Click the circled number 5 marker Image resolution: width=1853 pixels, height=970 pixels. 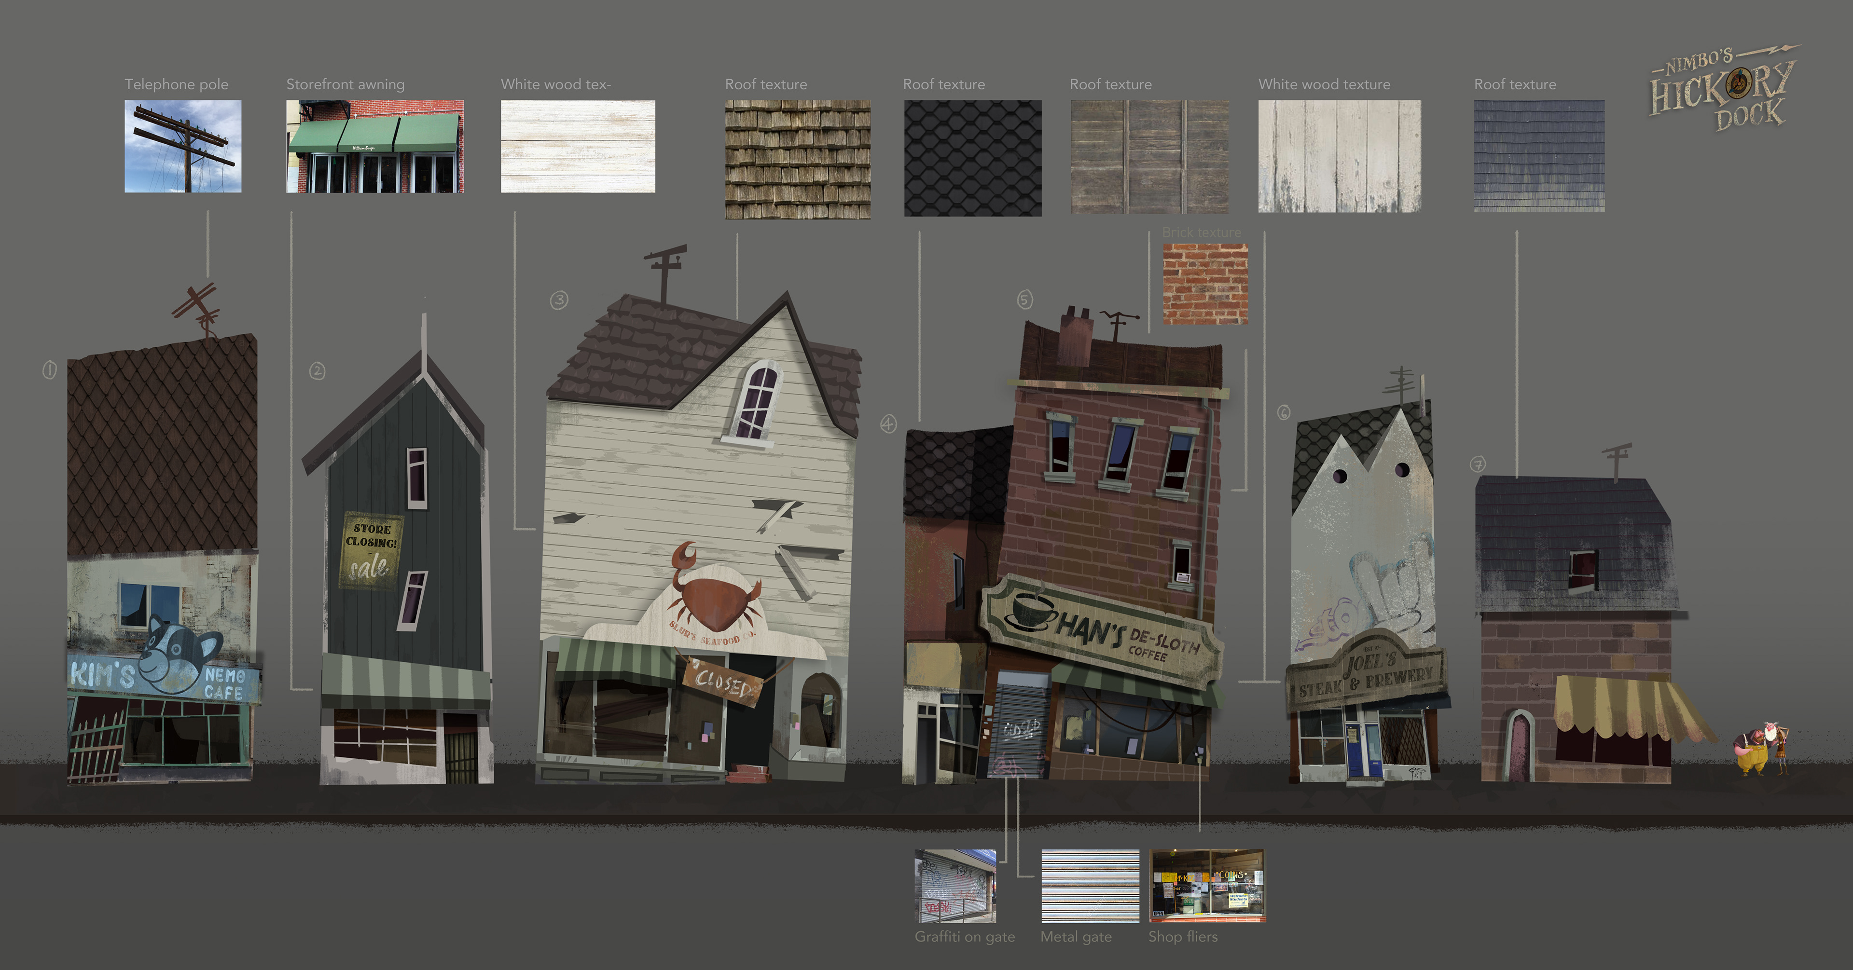point(1024,299)
